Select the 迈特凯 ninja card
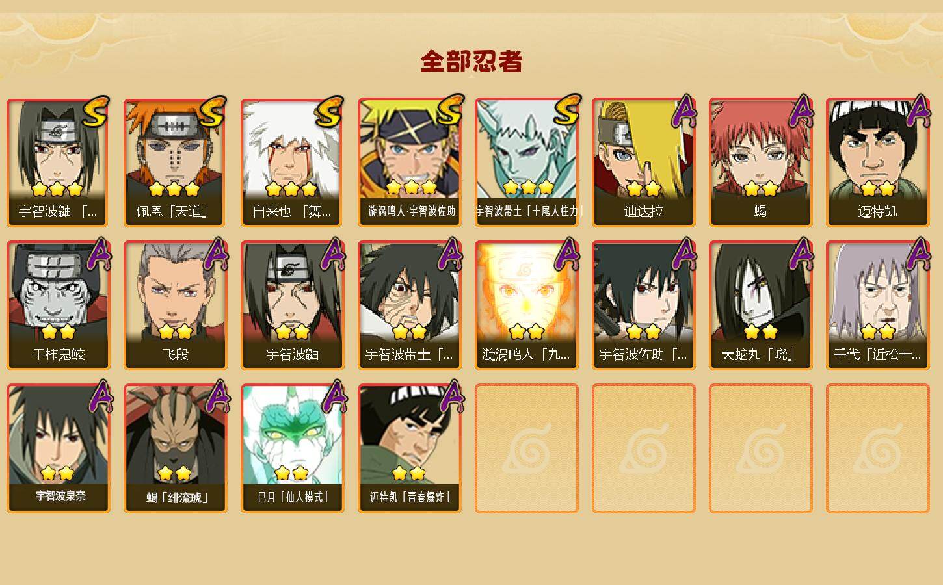The width and height of the screenshot is (943, 585). pos(877,162)
